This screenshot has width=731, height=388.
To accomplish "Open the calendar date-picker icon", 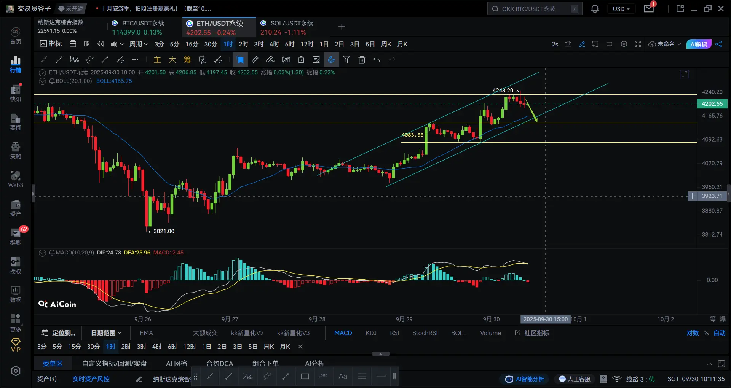I will [73, 44].
